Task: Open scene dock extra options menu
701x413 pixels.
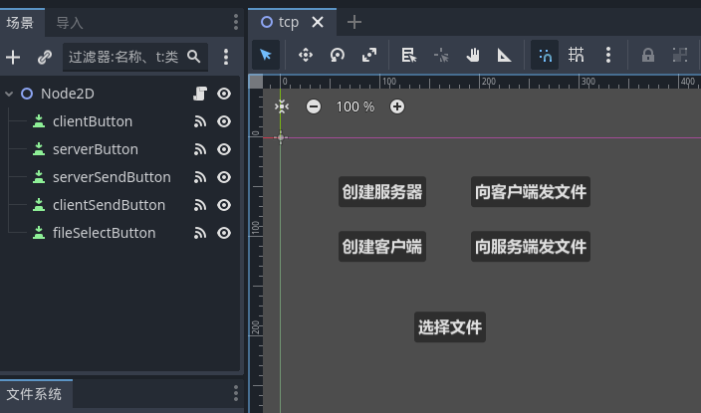Action: [226, 58]
